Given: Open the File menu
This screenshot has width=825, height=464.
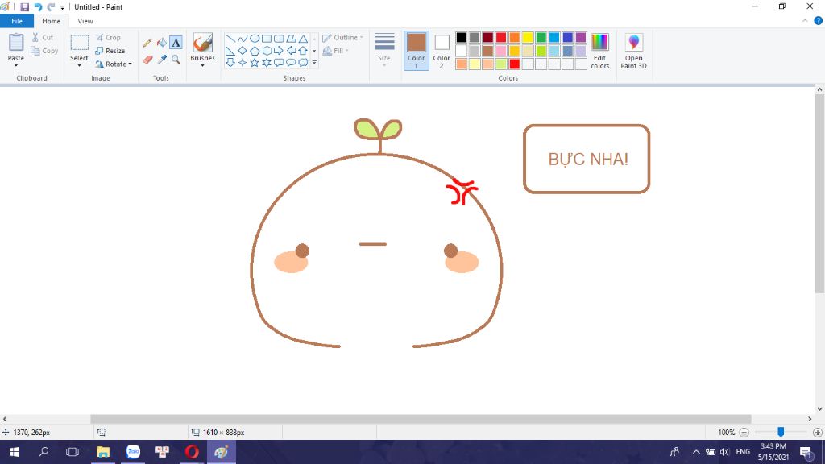Looking at the screenshot, I should click(17, 21).
